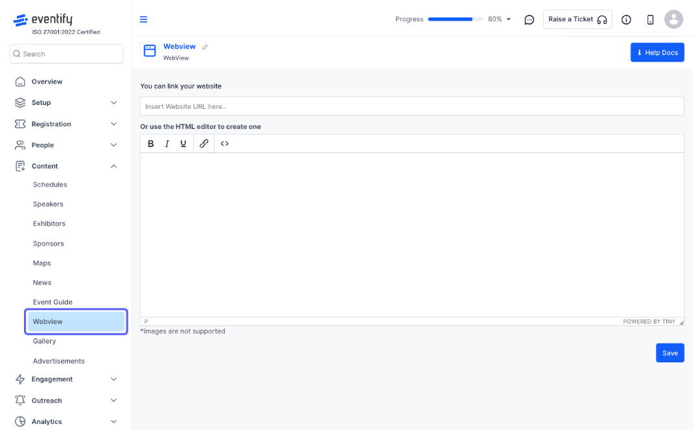Open Exhibitors in sidebar
698x435 pixels.
49,224
